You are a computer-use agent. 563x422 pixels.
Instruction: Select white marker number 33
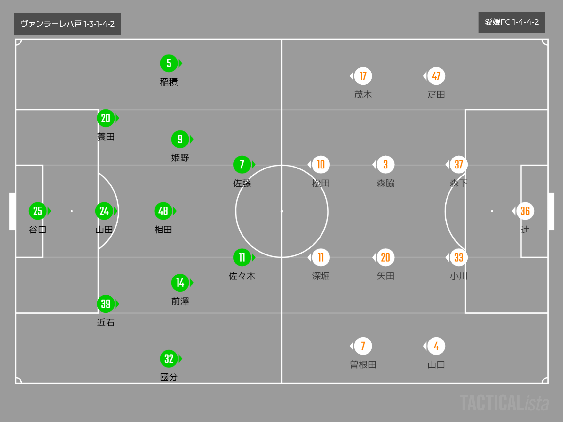tap(459, 257)
